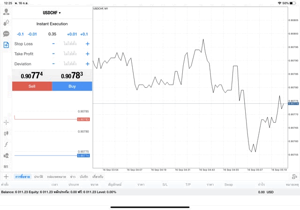300x210 pixels.
Task: Add +0.01 to the lot volume
Action: (72, 34)
